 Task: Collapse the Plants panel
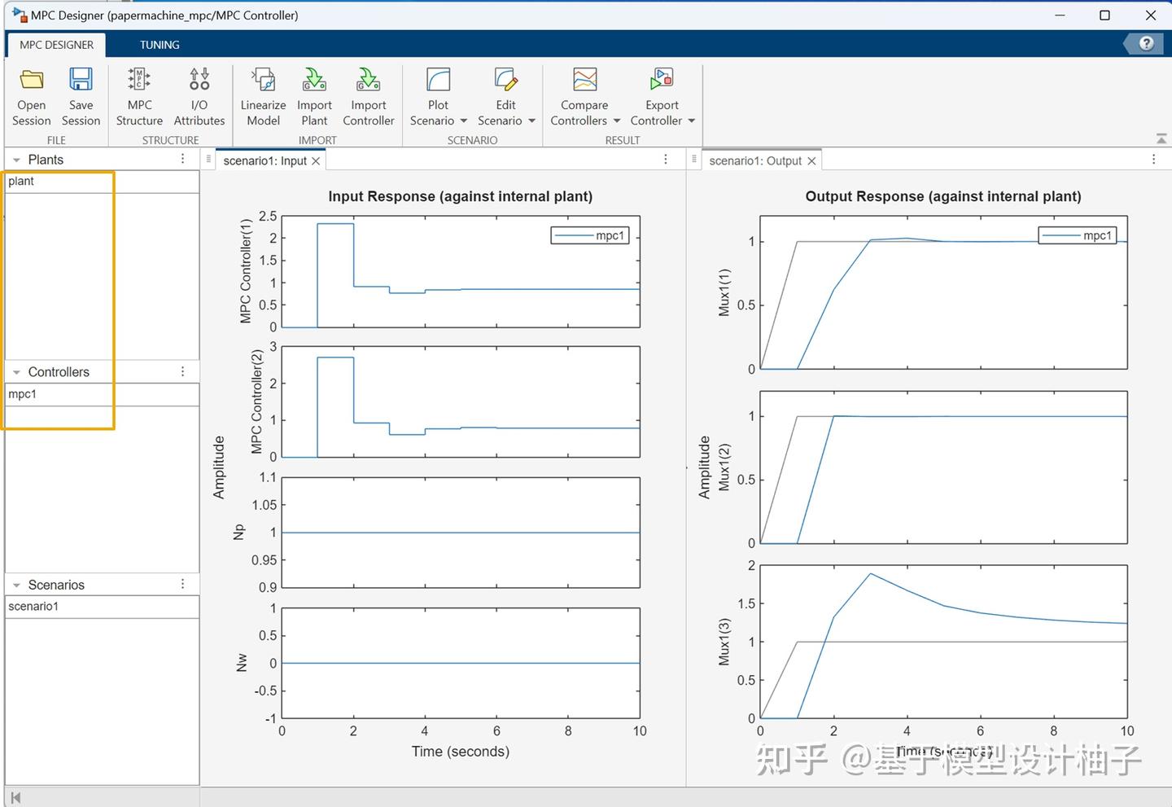15,159
